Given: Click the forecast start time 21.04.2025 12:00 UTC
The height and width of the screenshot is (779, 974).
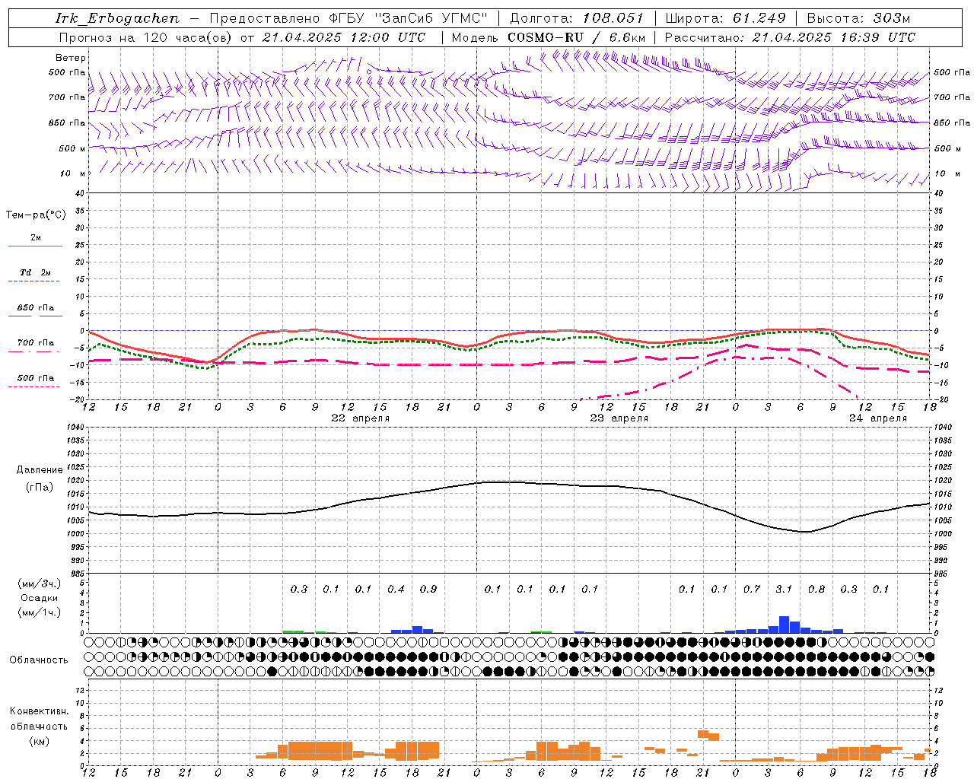Looking at the screenshot, I should pos(344,37).
